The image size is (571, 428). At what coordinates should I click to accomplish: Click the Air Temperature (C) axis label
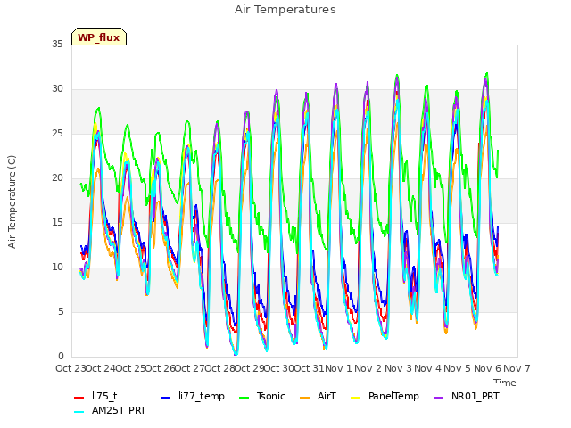click(x=12, y=202)
